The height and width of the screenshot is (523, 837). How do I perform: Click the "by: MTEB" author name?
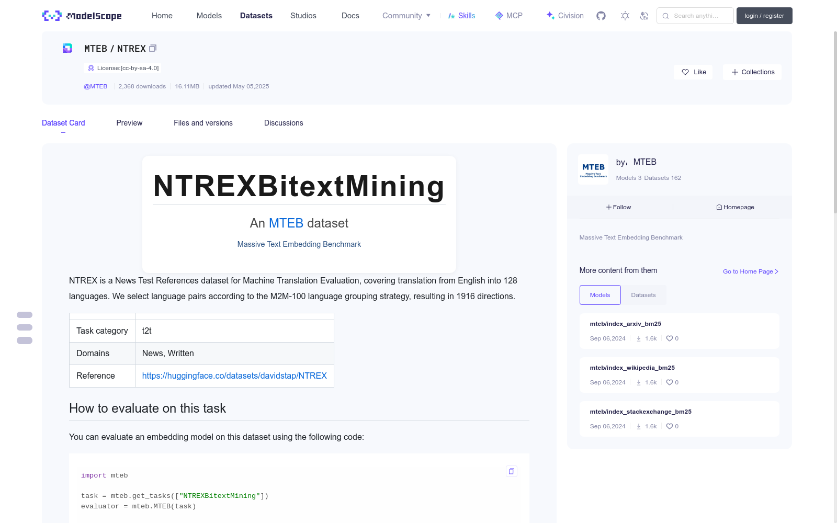pyautogui.click(x=636, y=162)
